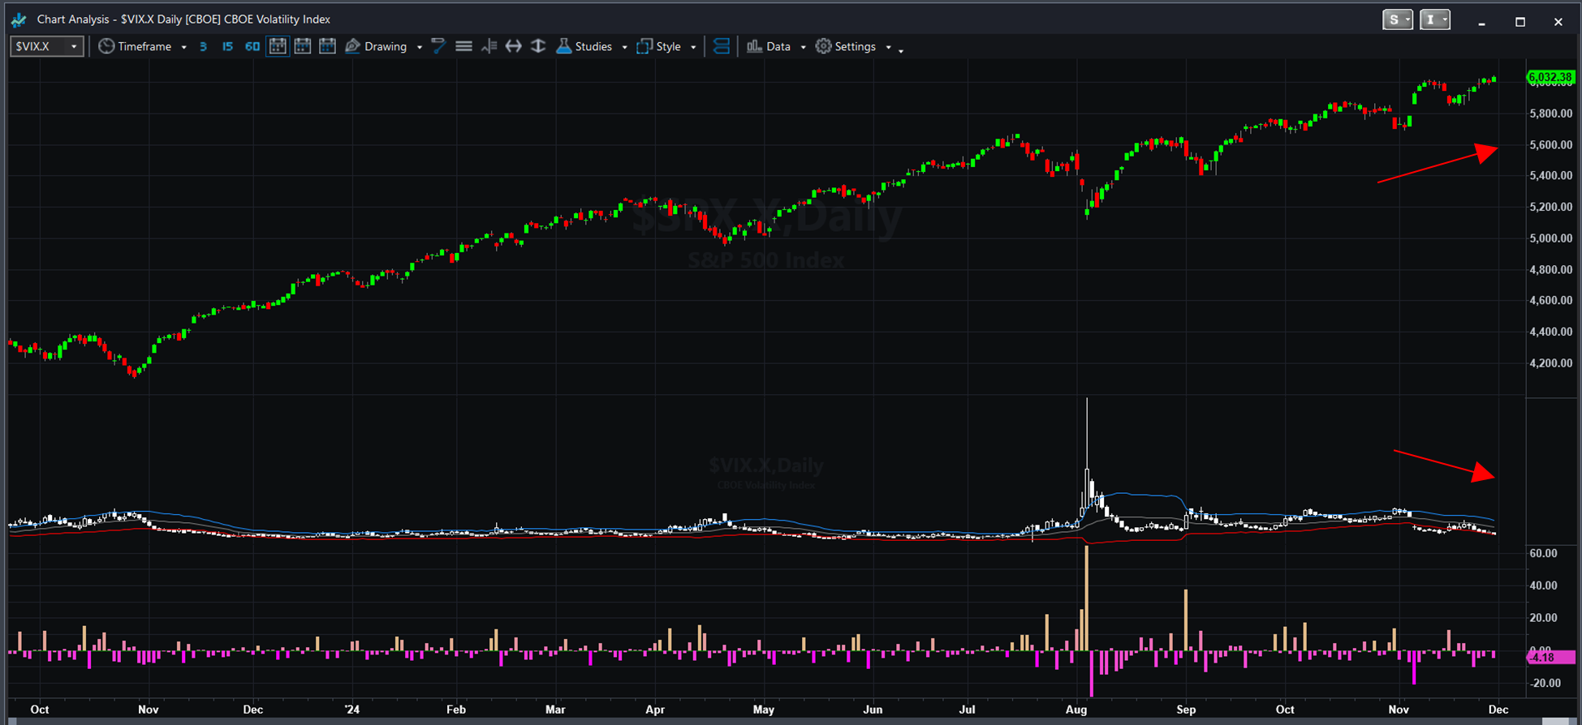
Task: Click the Style overlapping squares icon
Action: coord(644,46)
